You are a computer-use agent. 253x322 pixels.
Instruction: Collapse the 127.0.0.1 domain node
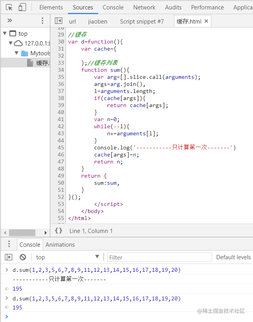tap(11, 43)
